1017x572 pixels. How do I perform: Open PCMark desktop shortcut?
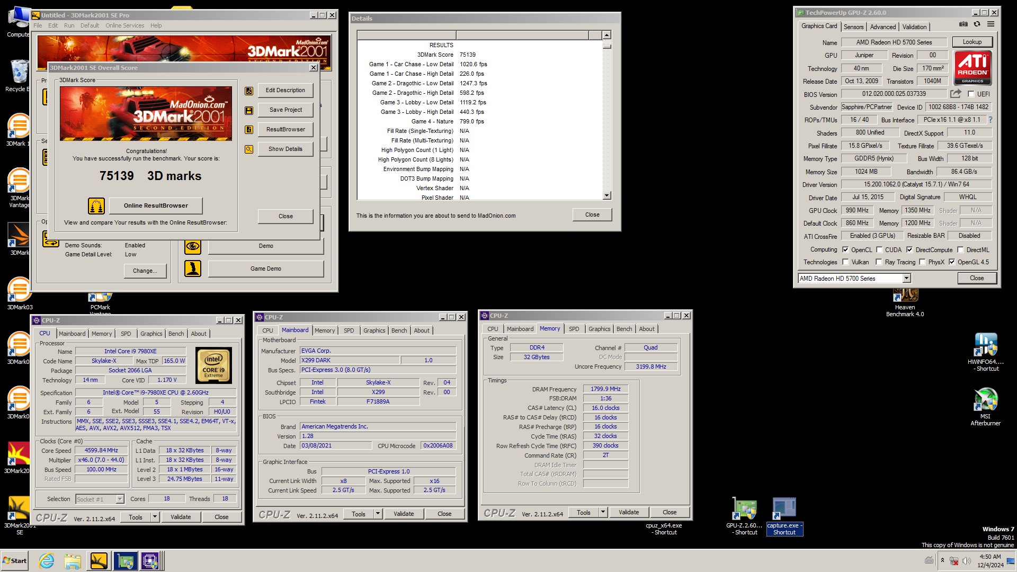pyautogui.click(x=100, y=303)
